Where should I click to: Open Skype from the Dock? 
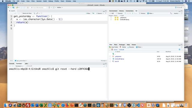[x=133, y=105]
